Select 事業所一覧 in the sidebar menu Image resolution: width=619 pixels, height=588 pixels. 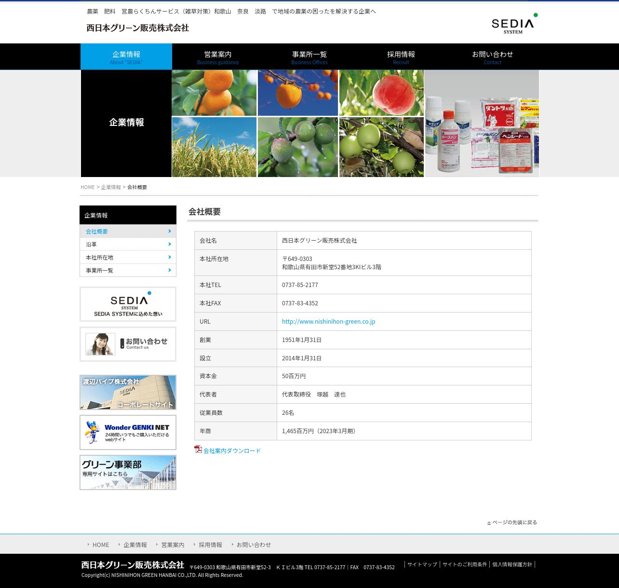coord(128,270)
